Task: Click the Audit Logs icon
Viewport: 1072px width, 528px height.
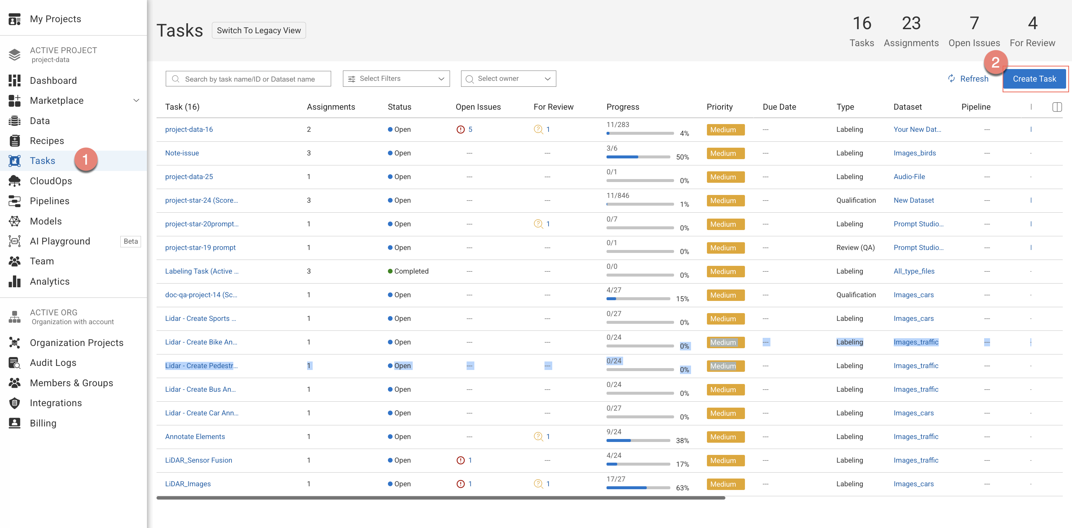Action: click(14, 363)
